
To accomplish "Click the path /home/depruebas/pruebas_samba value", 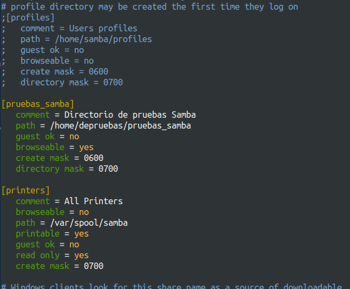I will click(x=121, y=126).
